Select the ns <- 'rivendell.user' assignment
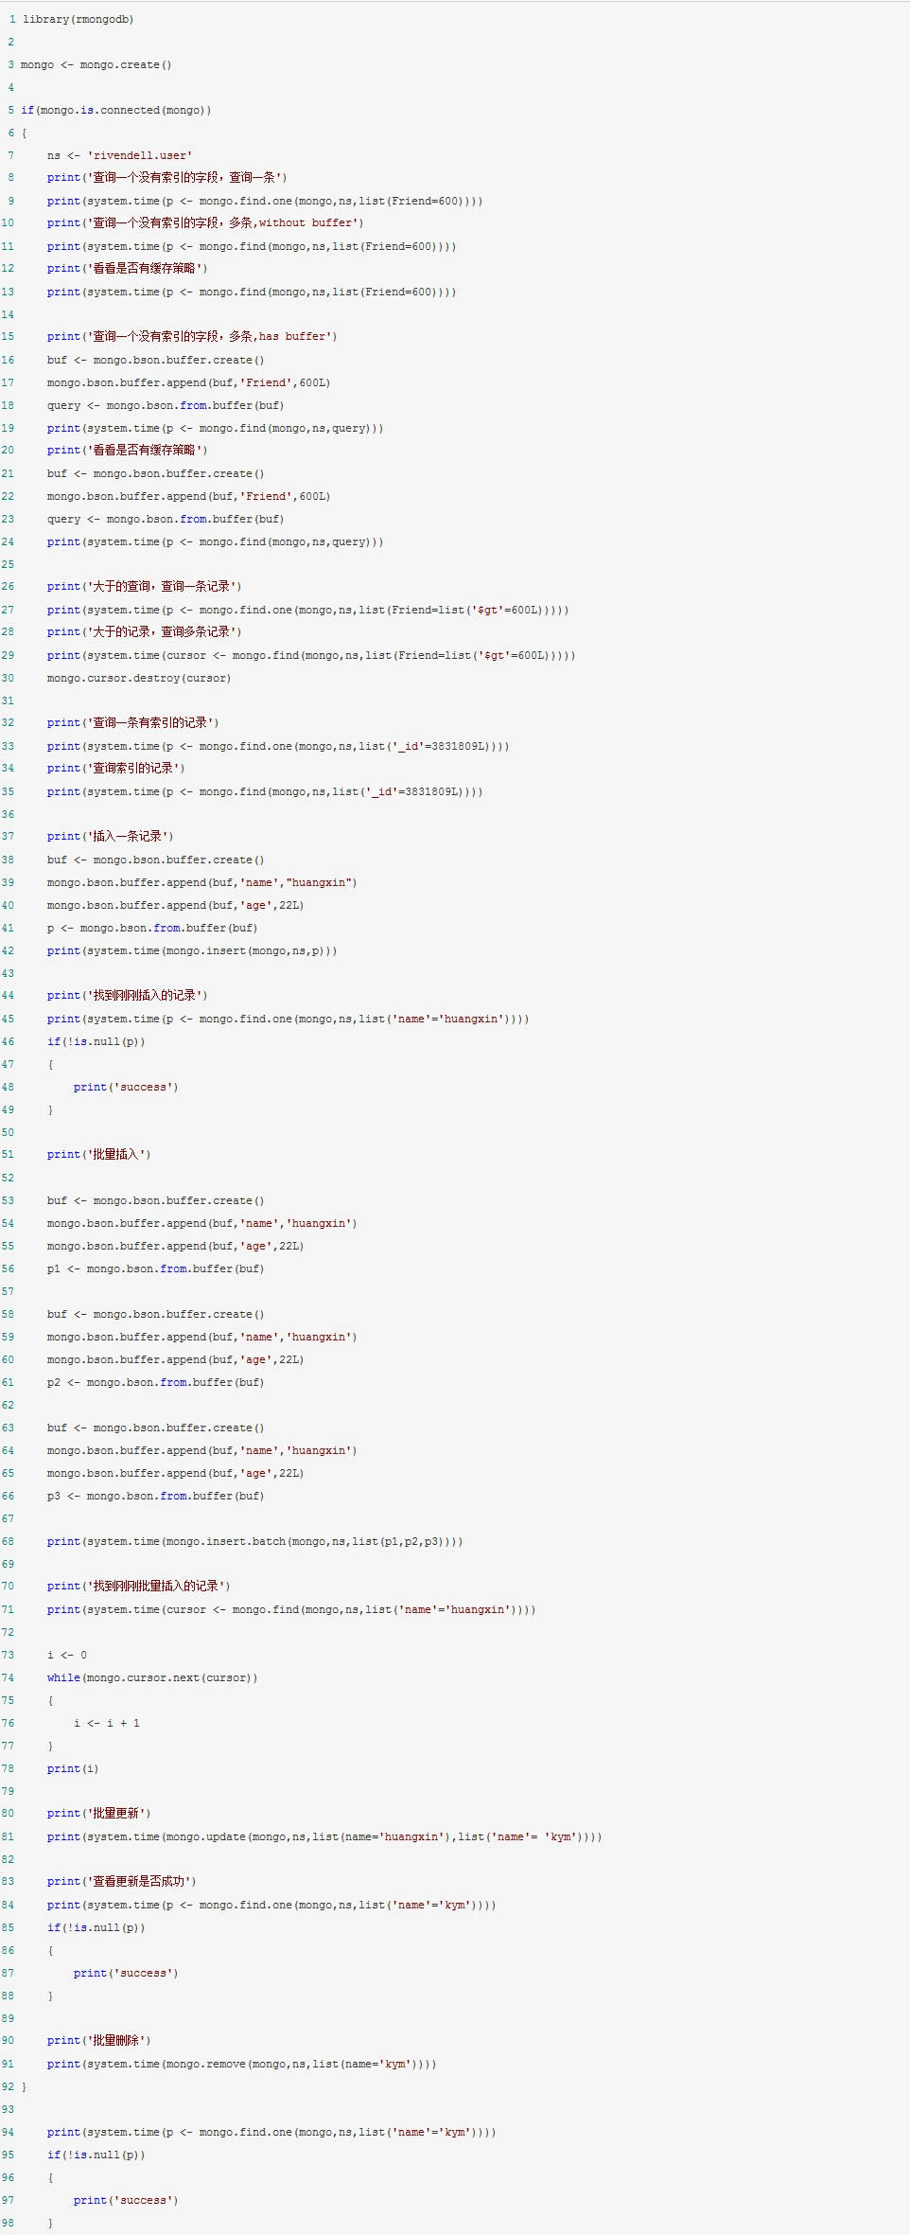The height and width of the screenshot is (2235, 910). (x=119, y=155)
